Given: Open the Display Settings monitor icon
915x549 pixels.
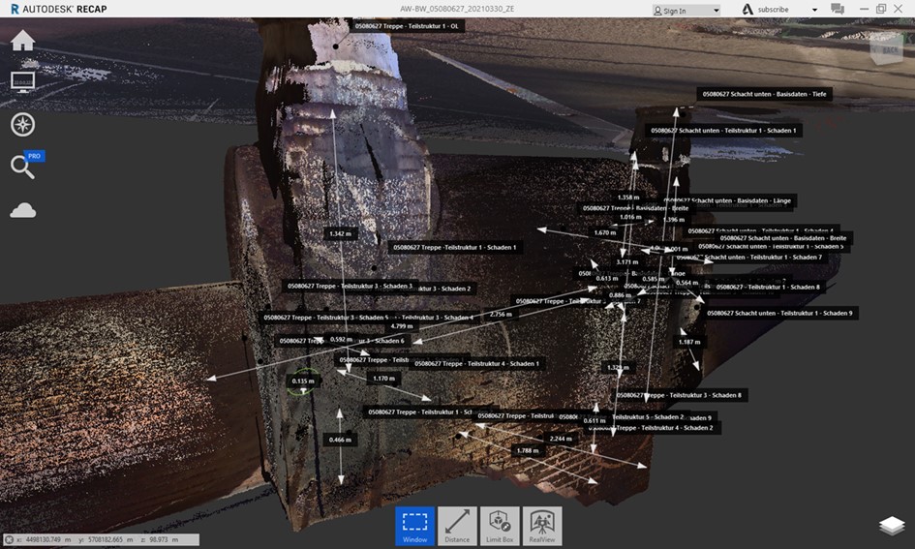Looking at the screenshot, I should (x=23, y=81).
